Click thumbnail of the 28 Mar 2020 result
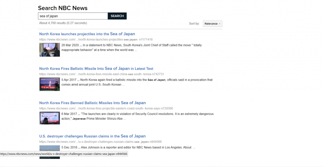 coord(49,50)
